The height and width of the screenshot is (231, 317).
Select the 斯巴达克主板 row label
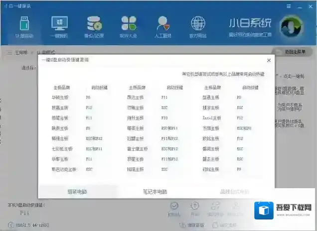coord(64,169)
